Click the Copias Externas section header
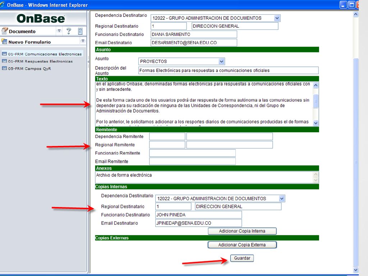The height and width of the screenshot is (276, 368). click(207, 238)
